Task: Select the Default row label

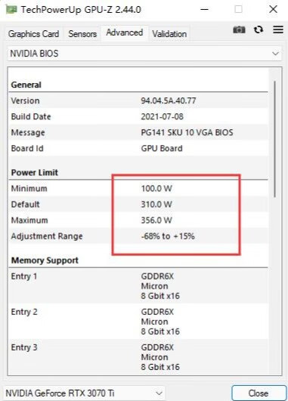Action: 26,205
